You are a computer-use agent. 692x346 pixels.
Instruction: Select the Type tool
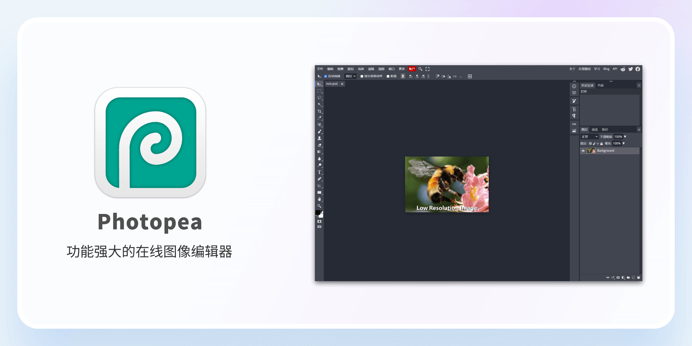[x=319, y=172]
